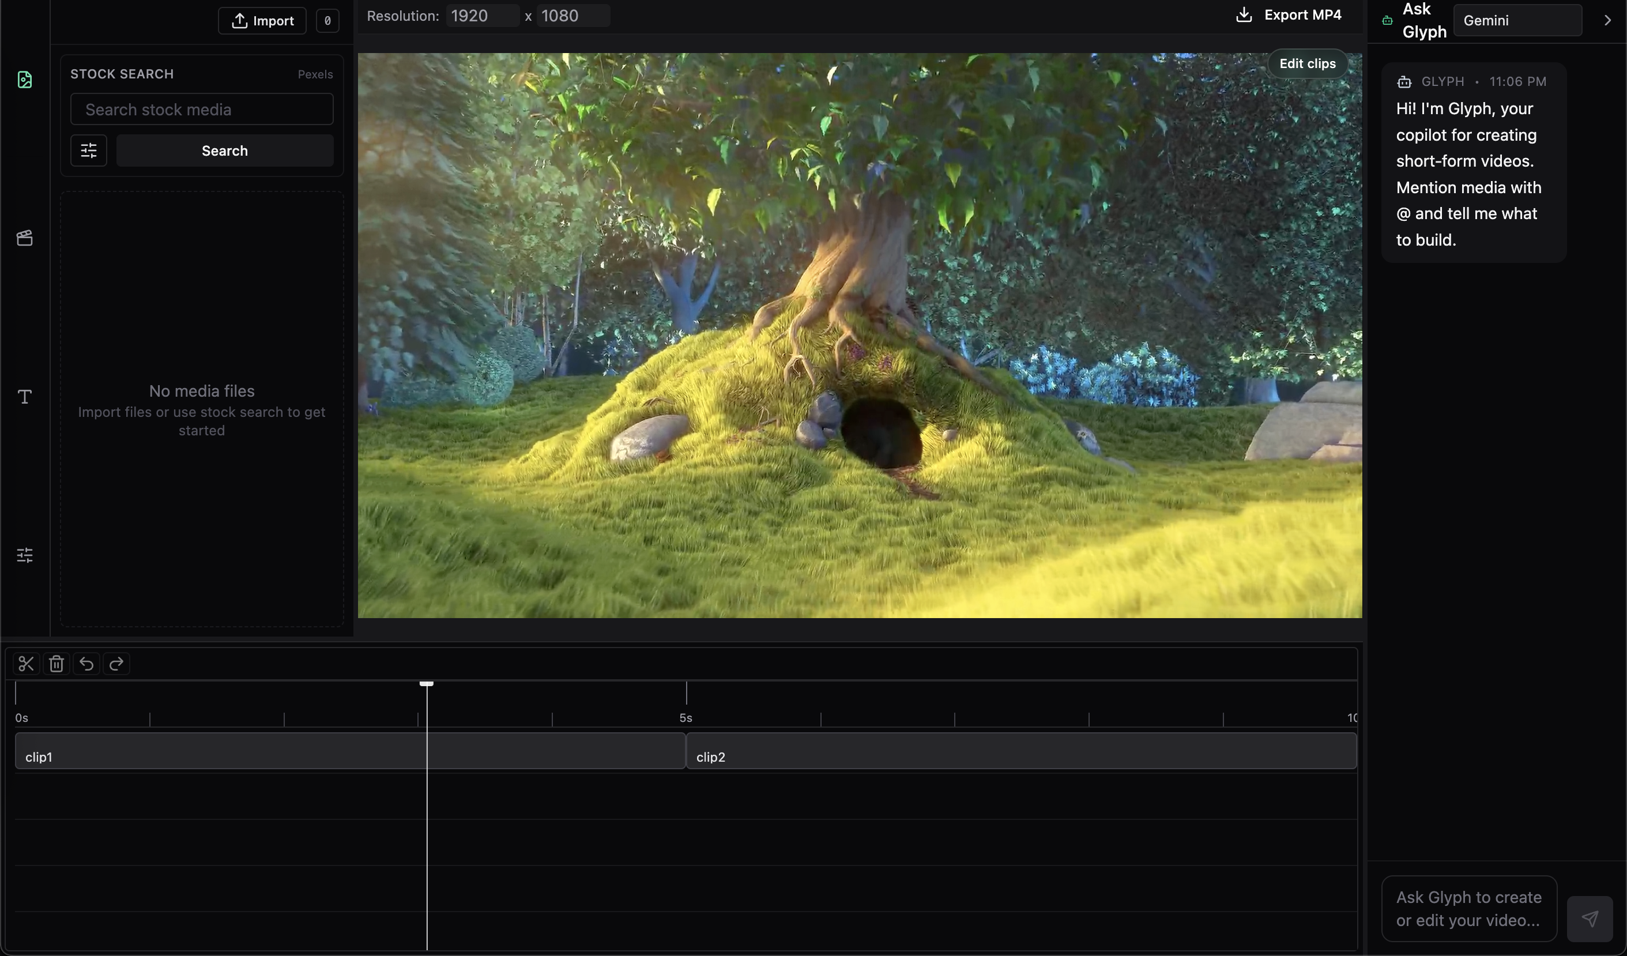The image size is (1627, 956).
Task: Focus the Ask Glyph message input
Action: point(1469,908)
